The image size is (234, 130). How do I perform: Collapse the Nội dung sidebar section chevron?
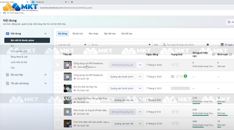(x=45, y=34)
